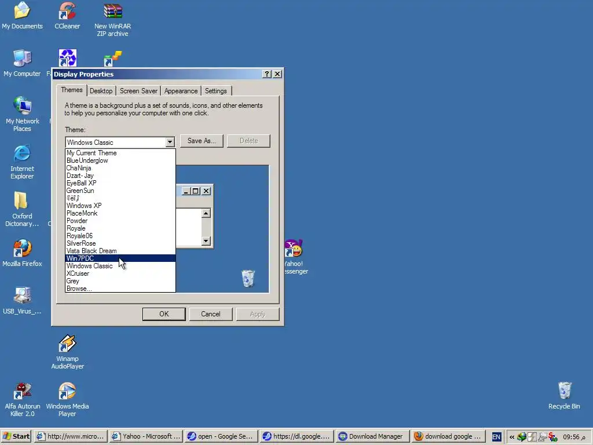593x445 pixels.
Task: Select XCruiser theme entry
Action: tap(120, 273)
